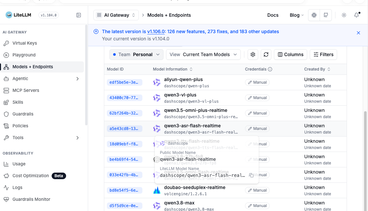Open model table settings gear

[x=253, y=54]
